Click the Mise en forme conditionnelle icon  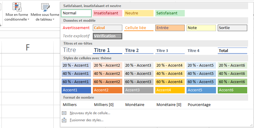pyautogui.click(x=17, y=6)
